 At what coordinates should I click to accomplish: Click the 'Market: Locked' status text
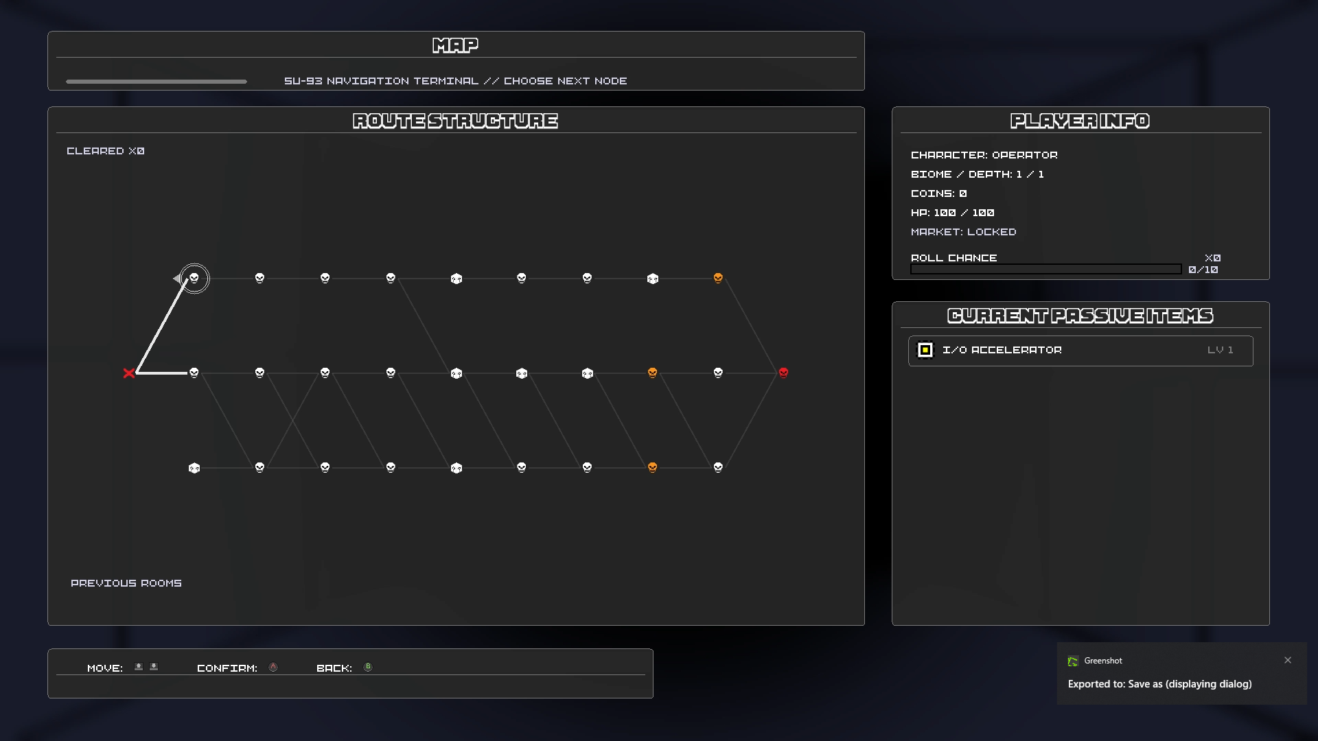(x=964, y=232)
